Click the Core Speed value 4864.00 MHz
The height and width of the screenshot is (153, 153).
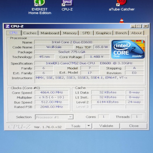pos(52,93)
